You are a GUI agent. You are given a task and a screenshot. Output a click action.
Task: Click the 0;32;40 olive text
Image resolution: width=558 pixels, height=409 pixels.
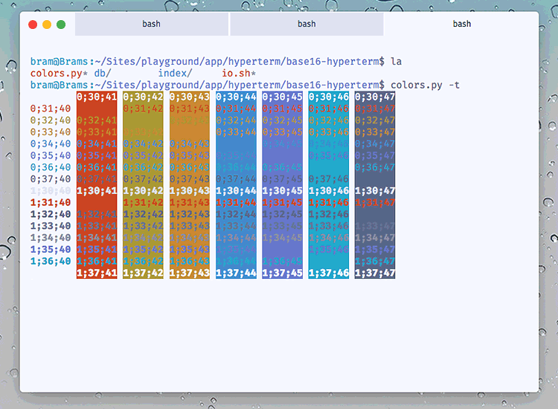click(x=51, y=120)
